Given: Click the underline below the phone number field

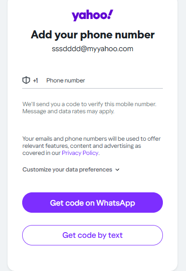Looking at the screenshot, I should point(93,88).
